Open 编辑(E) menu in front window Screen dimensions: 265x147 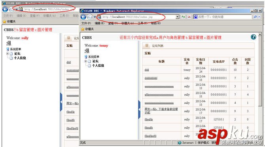point(99,23)
